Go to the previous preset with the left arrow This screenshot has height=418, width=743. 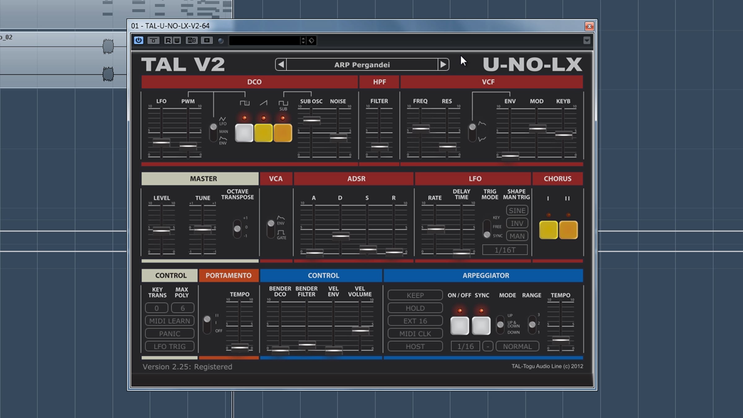tap(281, 64)
